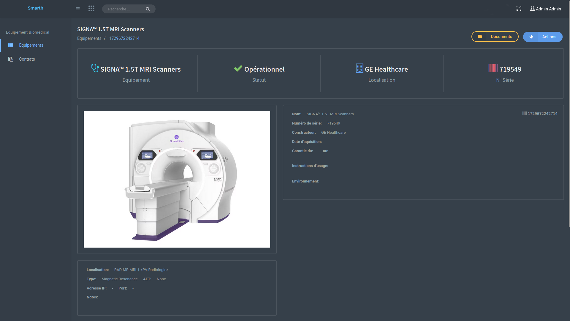
Task: Click the Smarth logo
Action: (x=35, y=8)
